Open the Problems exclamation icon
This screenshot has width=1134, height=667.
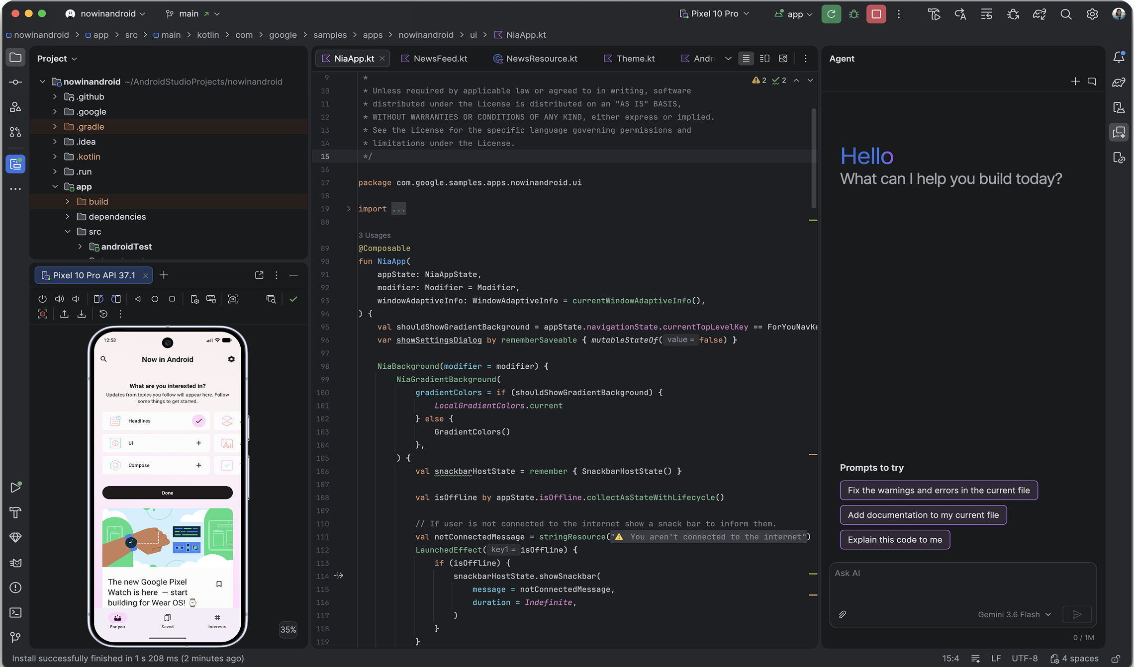tap(15, 587)
